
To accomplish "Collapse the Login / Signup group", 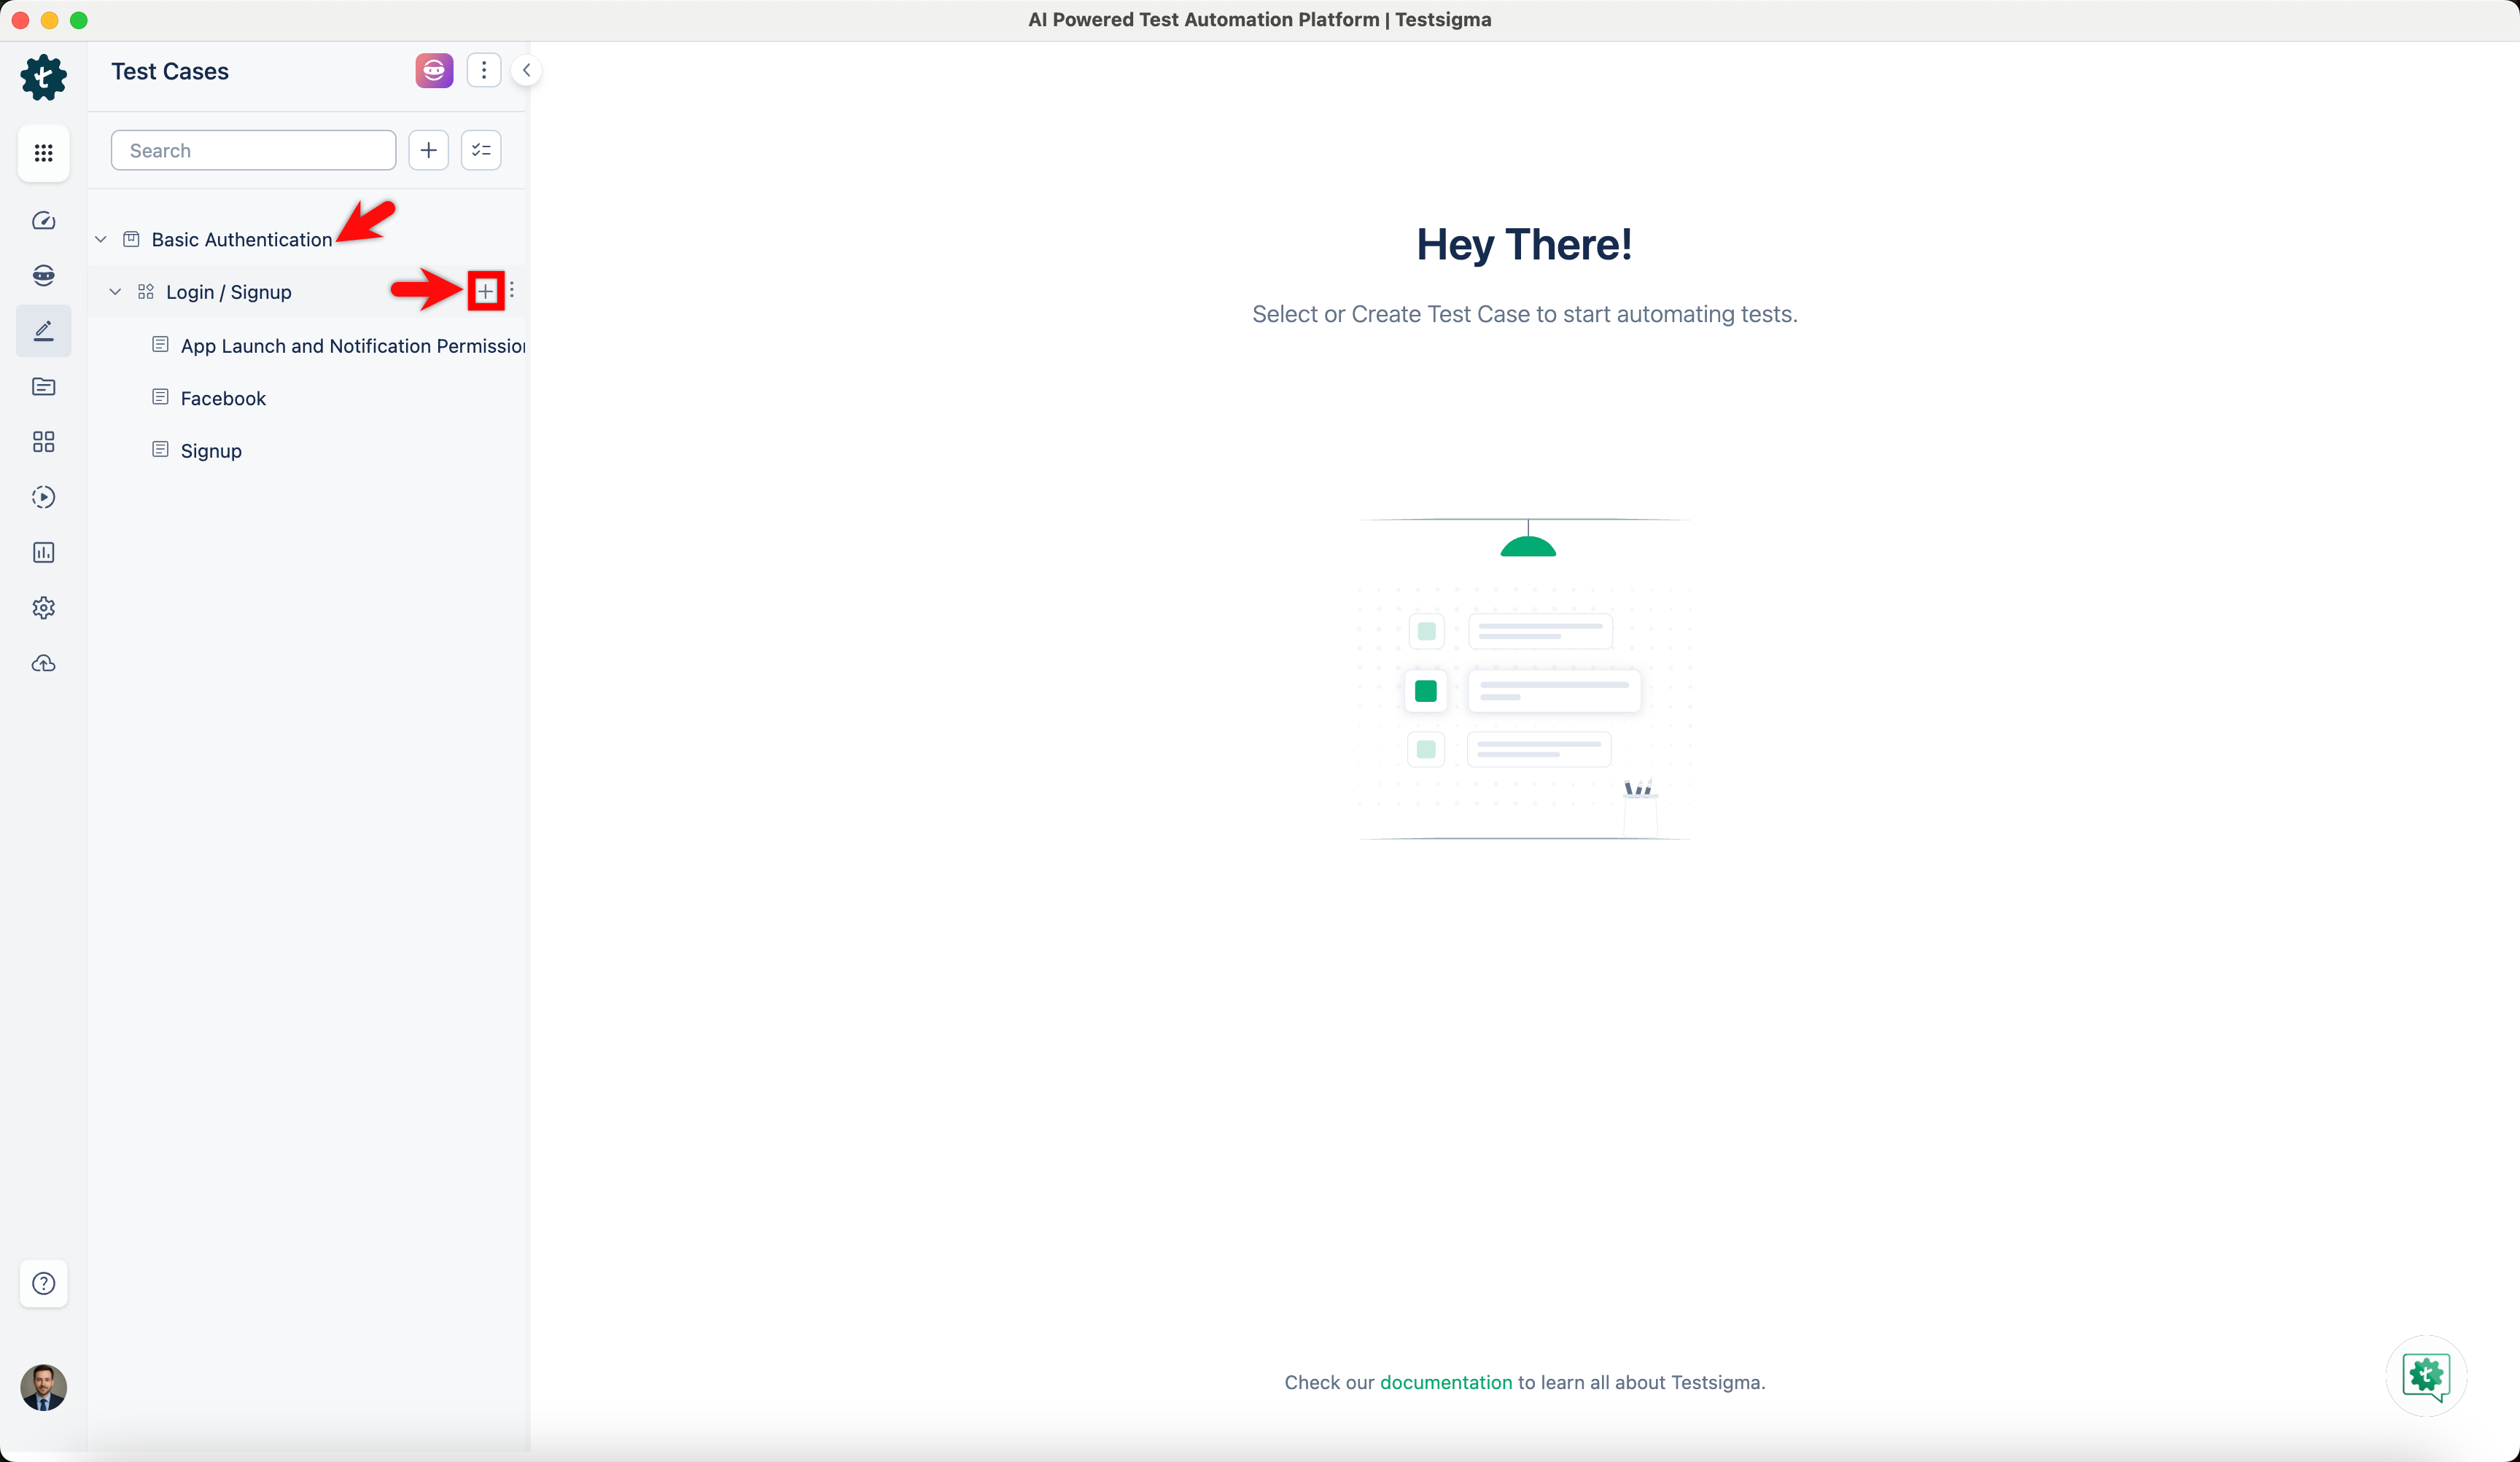I will click(115, 292).
